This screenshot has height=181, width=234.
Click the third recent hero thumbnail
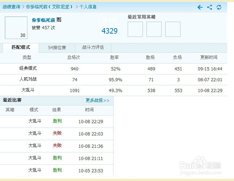point(173,29)
